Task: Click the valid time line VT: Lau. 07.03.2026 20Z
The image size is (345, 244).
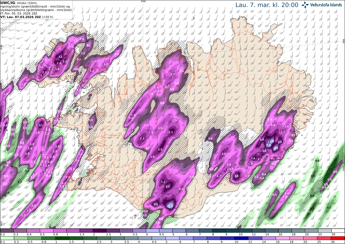Action: tap(20, 17)
